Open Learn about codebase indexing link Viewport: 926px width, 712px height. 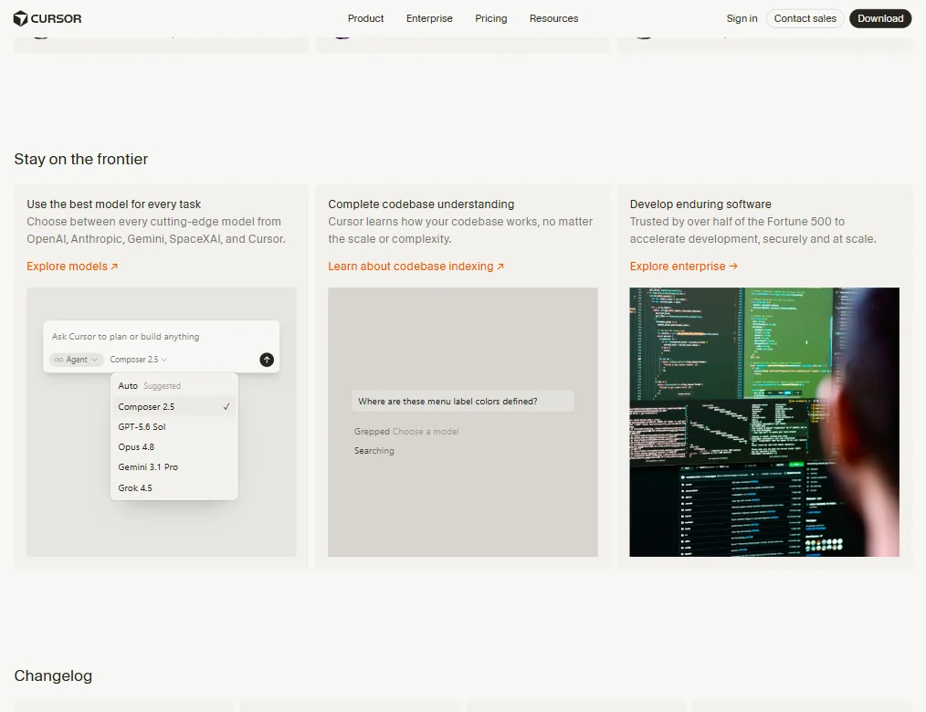coord(416,267)
